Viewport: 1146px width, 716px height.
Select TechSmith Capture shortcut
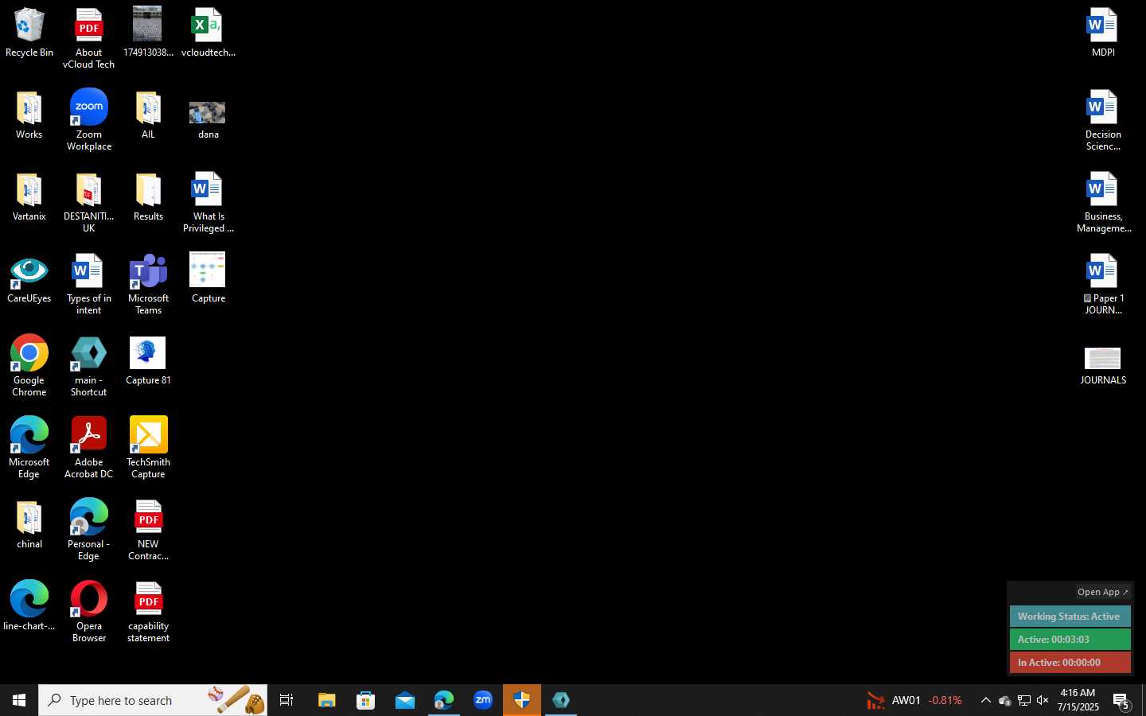(x=148, y=448)
